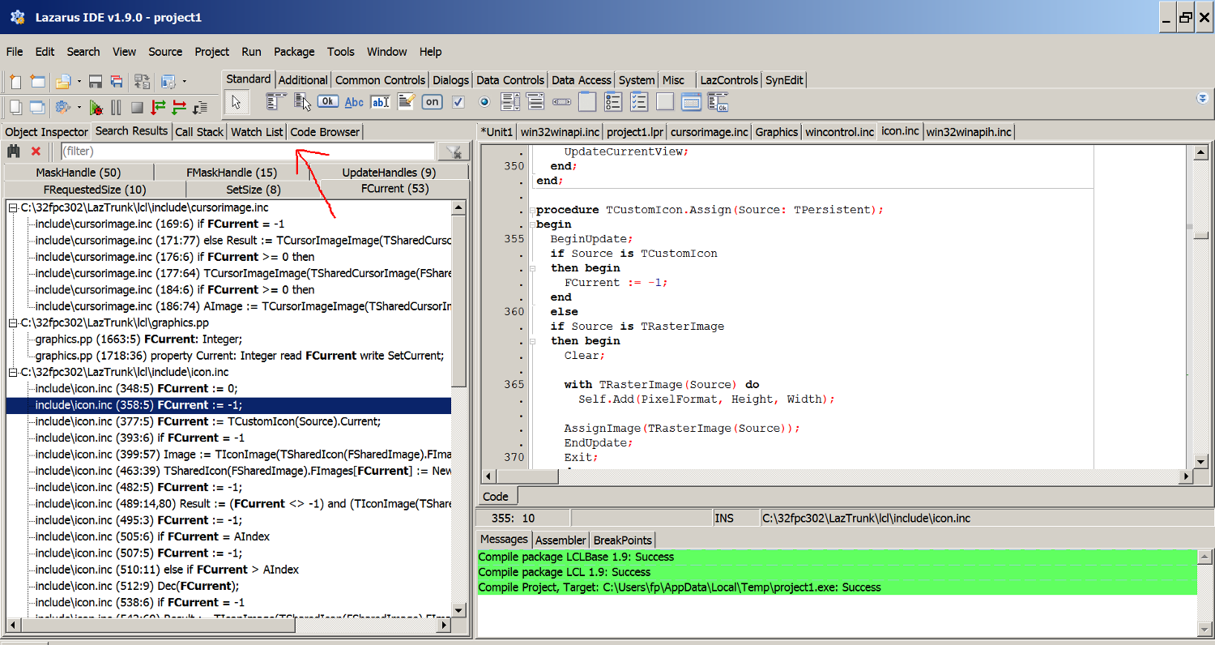Image resolution: width=1215 pixels, height=645 pixels.
Task: Click the search results vertical scrollbar thumb
Action: 458,300
